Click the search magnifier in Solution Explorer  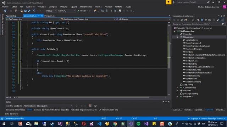pyautogui.click(x=223, y=24)
